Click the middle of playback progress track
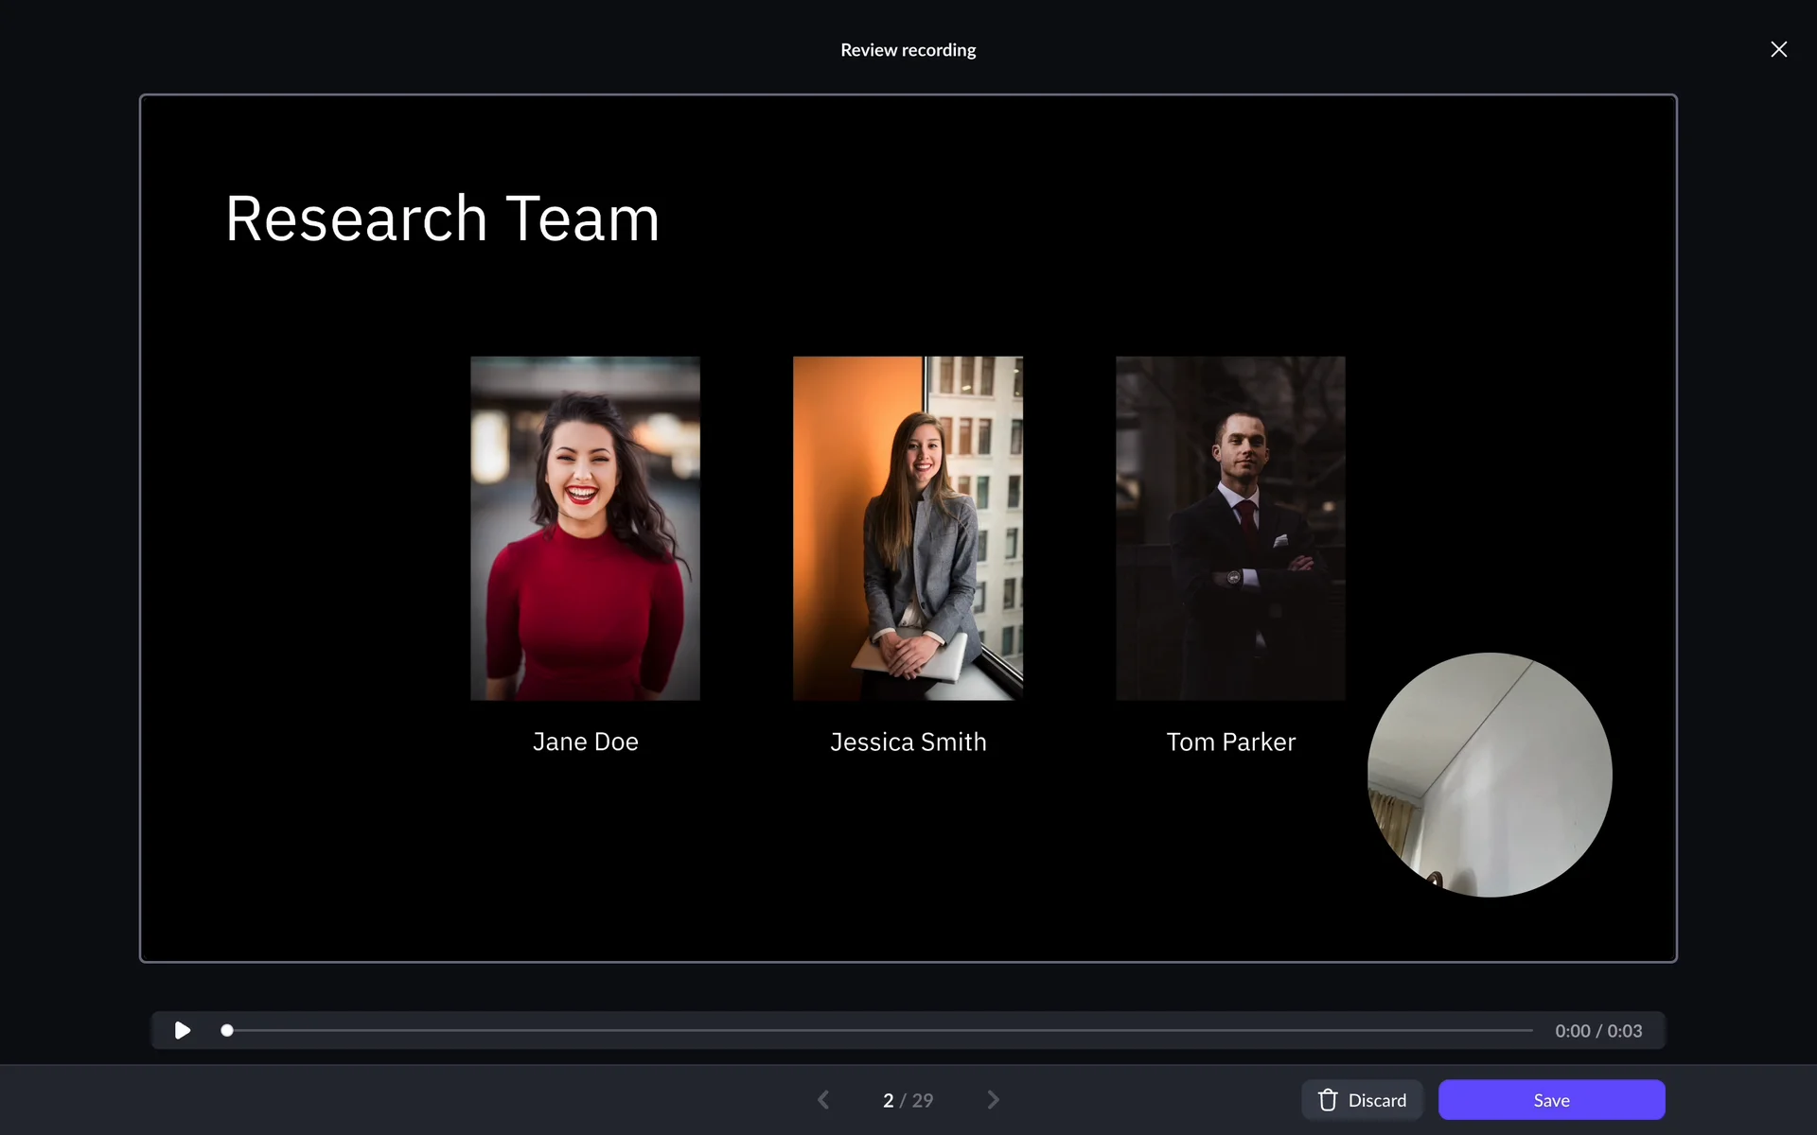Viewport: 1817px width, 1135px height. [x=880, y=1030]
